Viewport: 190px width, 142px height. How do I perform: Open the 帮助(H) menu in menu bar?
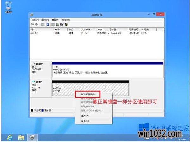coord(66,20)
